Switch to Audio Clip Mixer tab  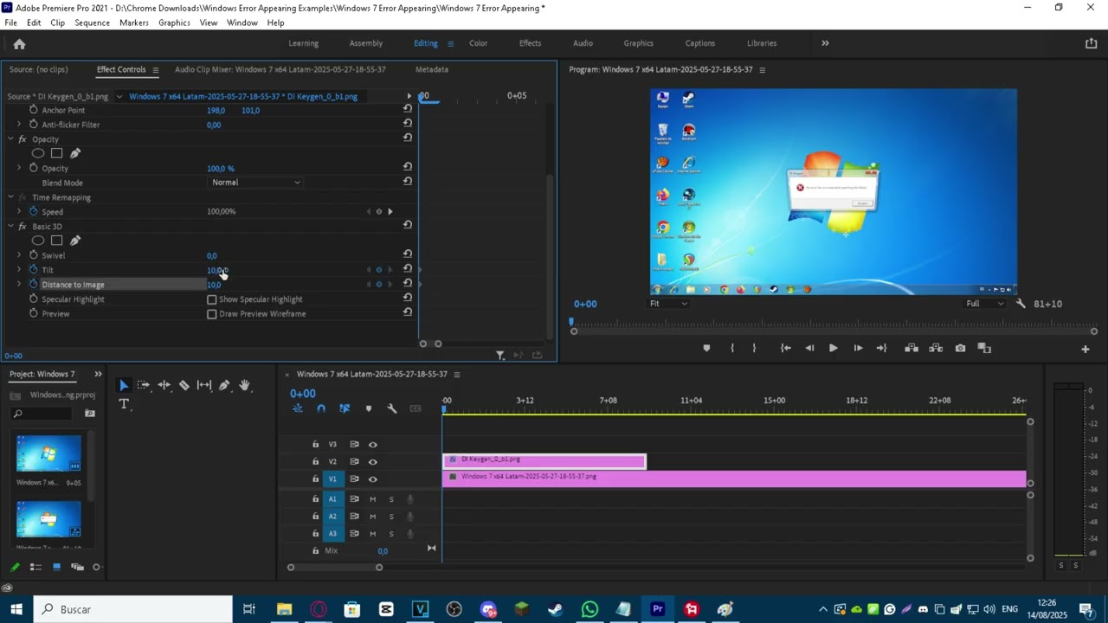[280, 69]
